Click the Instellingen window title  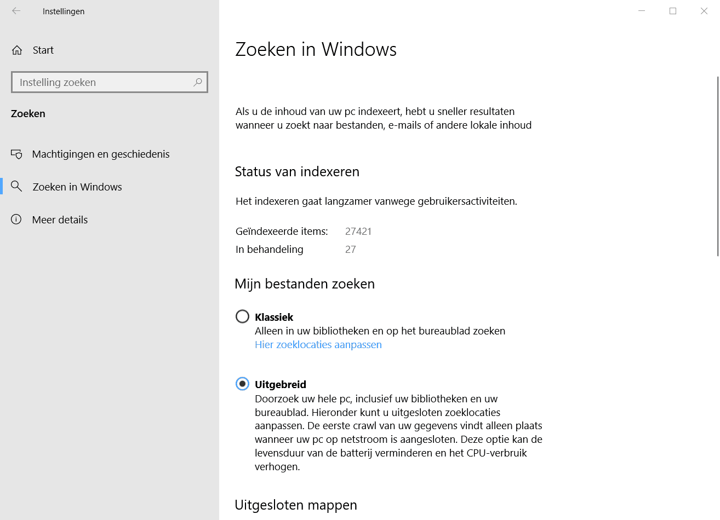64,11
